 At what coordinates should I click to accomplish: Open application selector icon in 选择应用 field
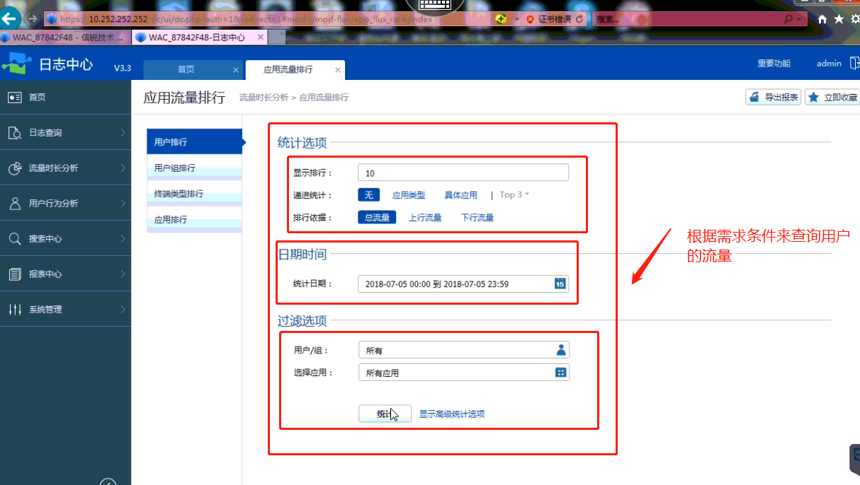561,372
